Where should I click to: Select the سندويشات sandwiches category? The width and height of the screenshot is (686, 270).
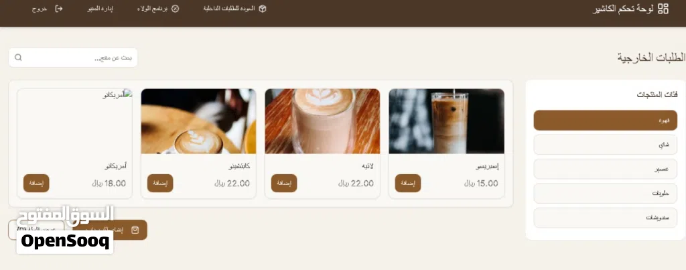click(606, 218)
